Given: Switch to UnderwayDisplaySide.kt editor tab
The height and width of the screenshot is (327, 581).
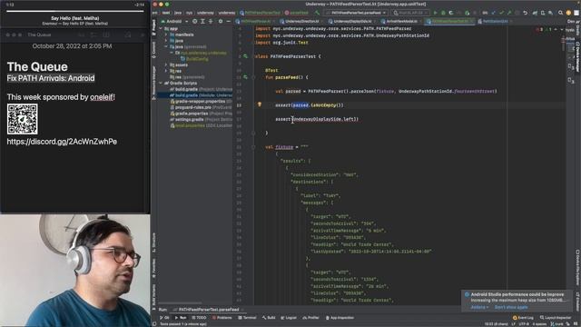Looking at the screenshot, I should click(352, 22).
